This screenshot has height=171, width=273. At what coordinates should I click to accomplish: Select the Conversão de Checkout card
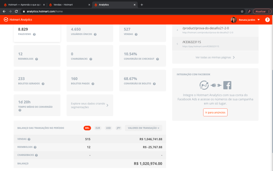[x=143, y=56]
